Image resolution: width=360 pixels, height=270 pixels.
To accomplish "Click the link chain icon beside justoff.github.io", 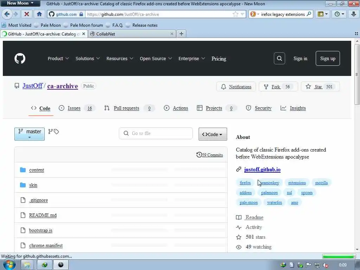I will (239, 169).
